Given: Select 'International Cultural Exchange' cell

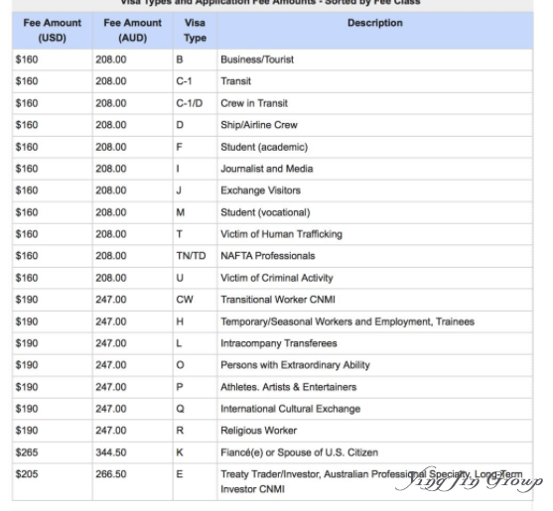Looking at the screenshot, I should (x=375, y=409).
